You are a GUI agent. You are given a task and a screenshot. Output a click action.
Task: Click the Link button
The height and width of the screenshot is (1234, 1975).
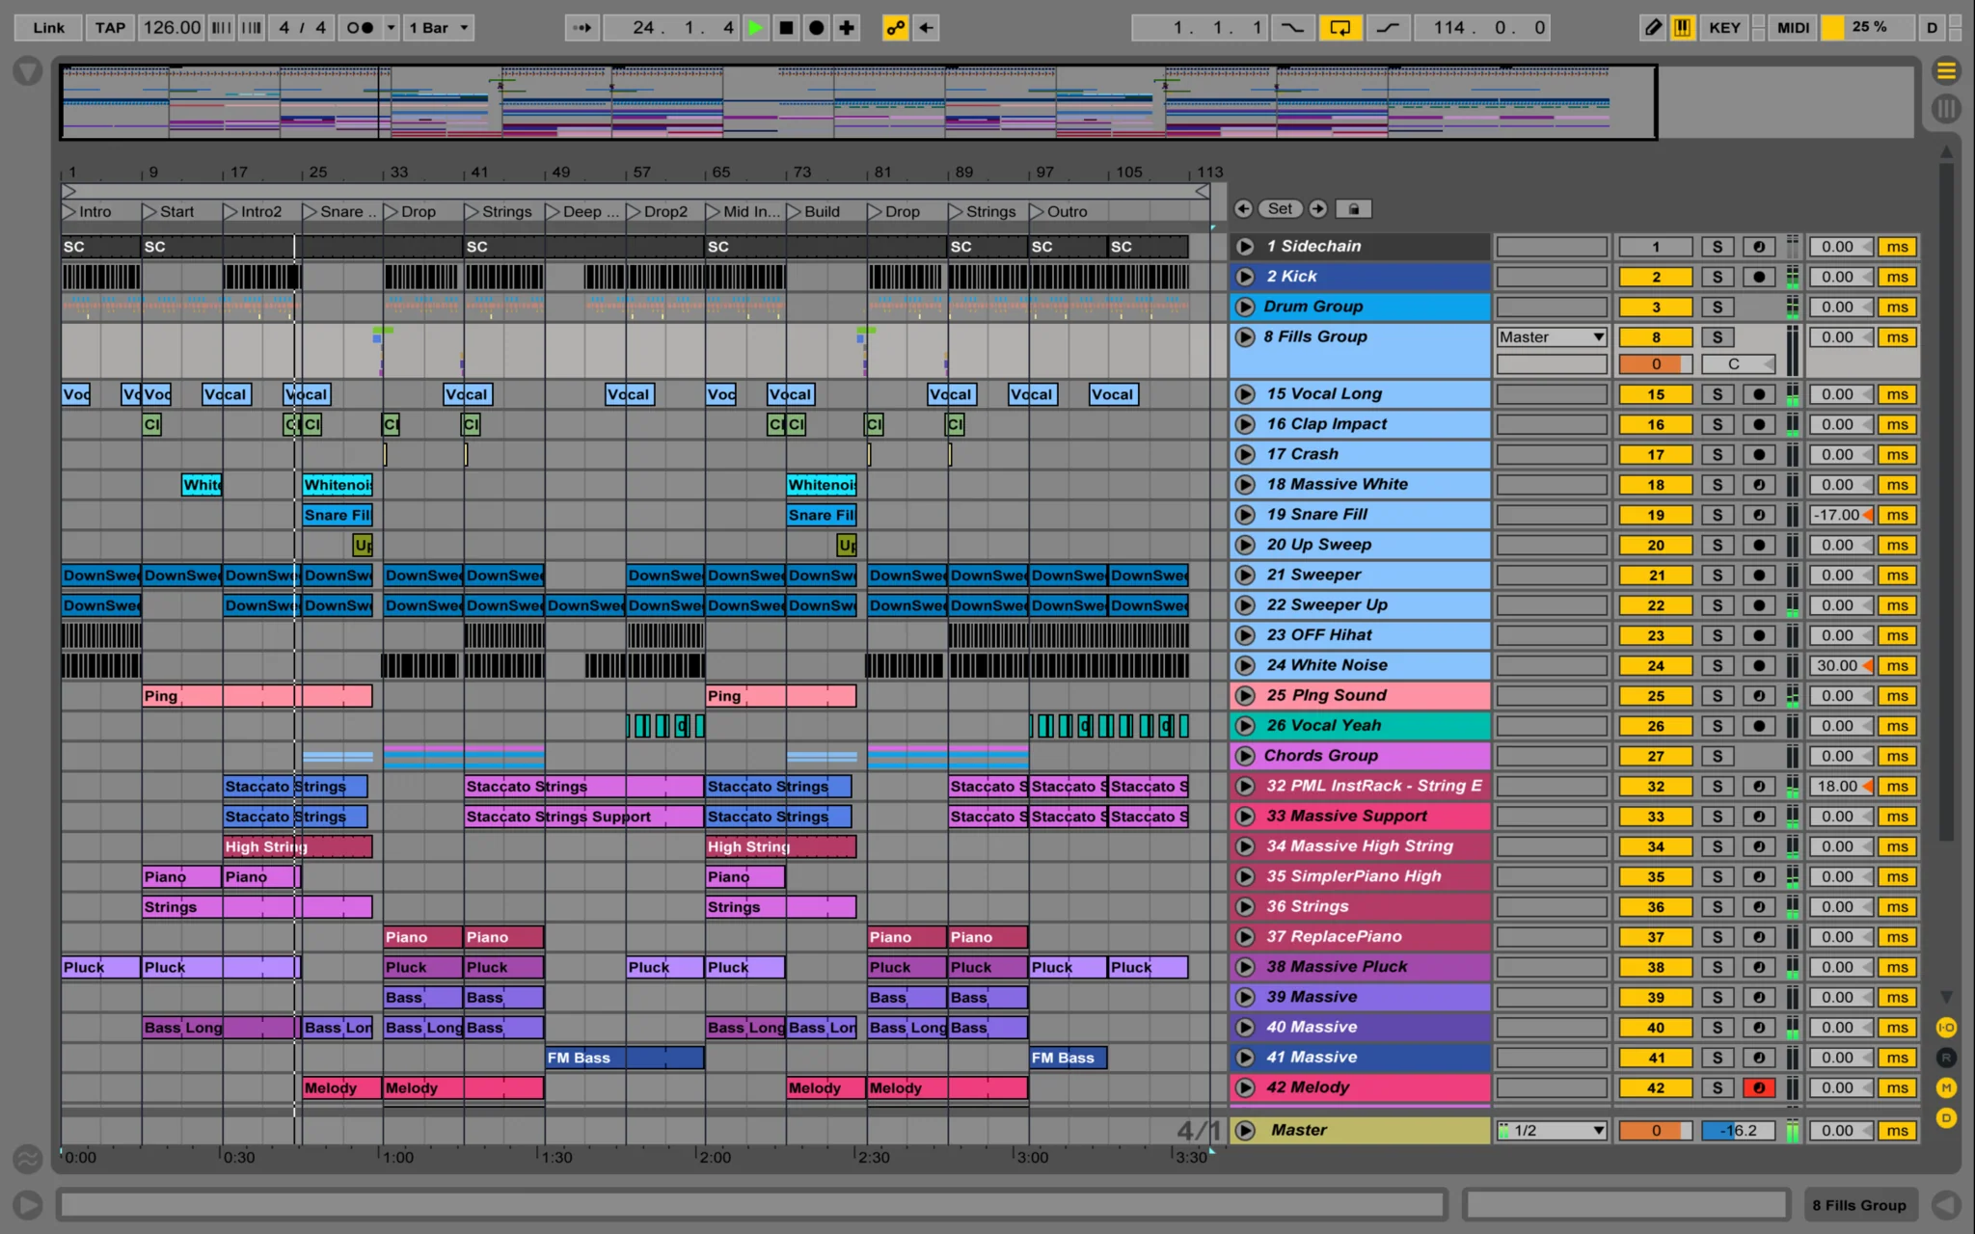coord(48,28)
